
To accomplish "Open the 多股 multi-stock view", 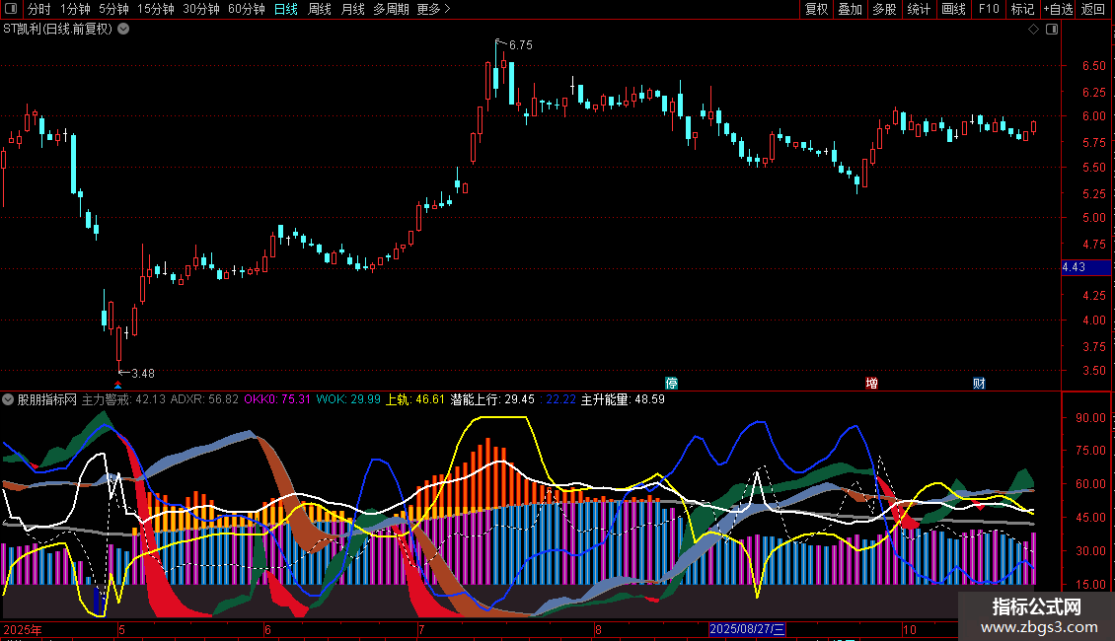I will click(x=884, y=9).
